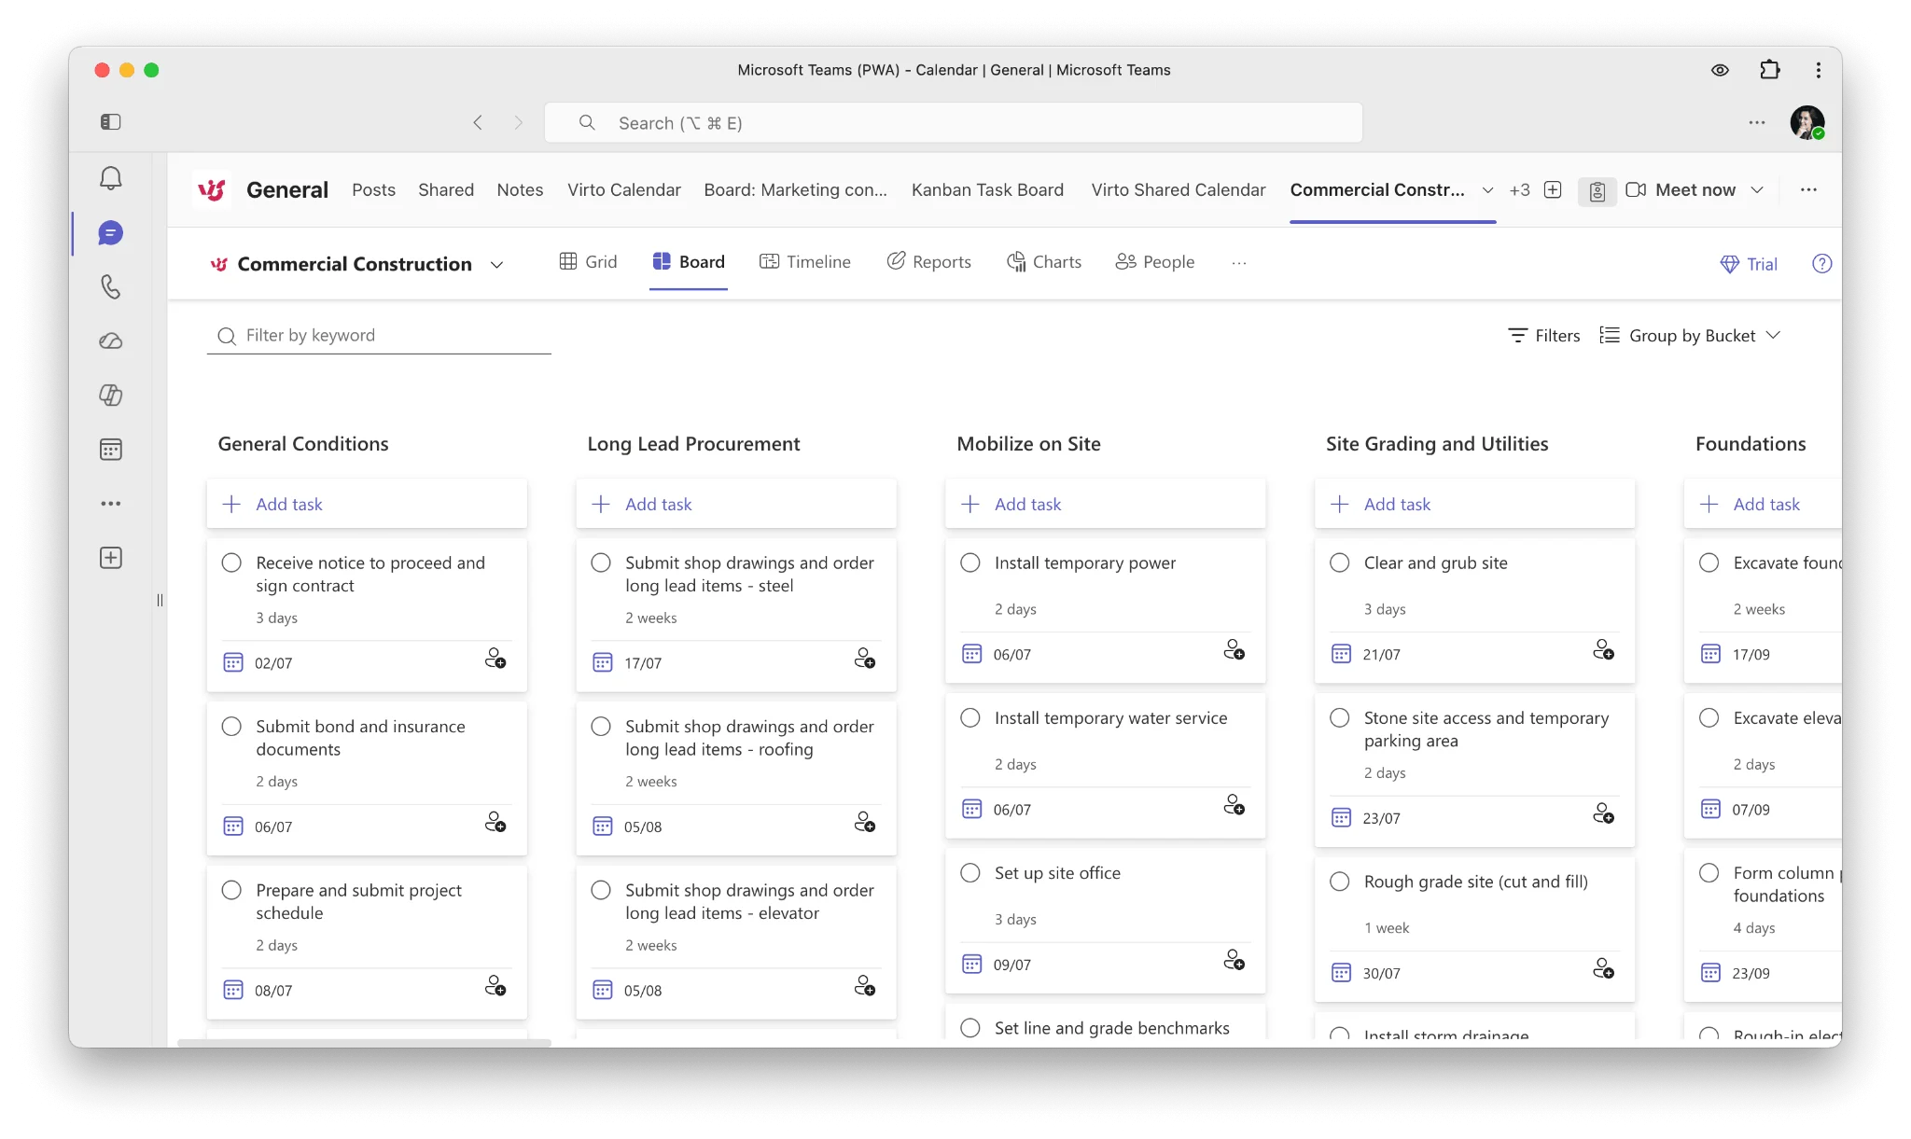Open settings ellipsis next to profile avatar
The image size is (1911, 1139).
pos(1756,122)
